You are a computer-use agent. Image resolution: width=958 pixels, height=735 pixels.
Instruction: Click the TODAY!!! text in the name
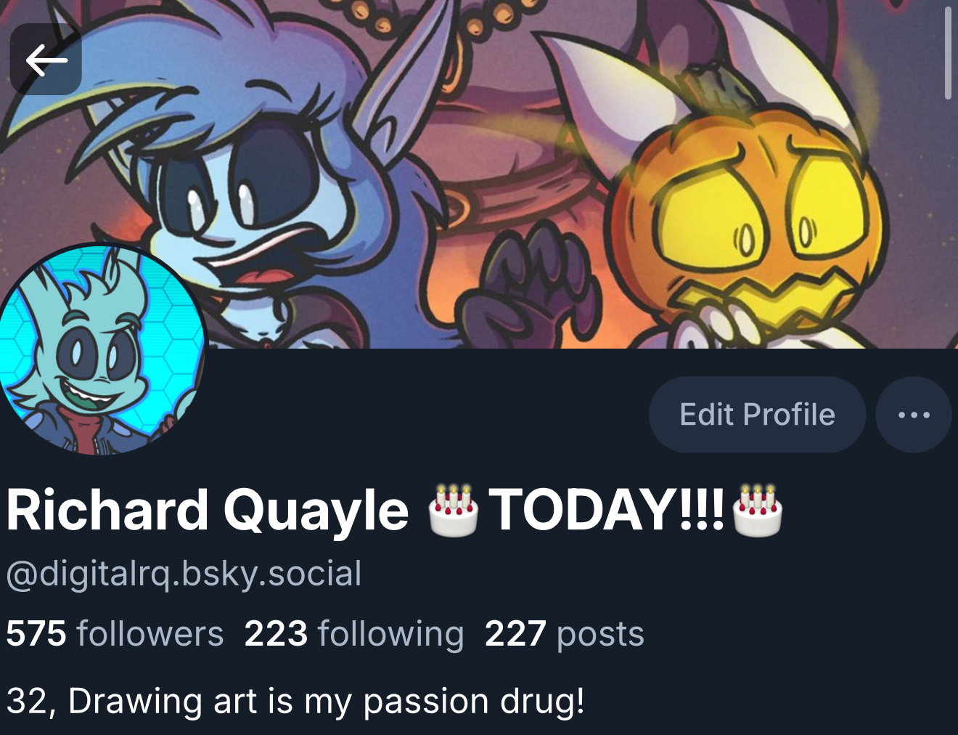click(607, 511)
